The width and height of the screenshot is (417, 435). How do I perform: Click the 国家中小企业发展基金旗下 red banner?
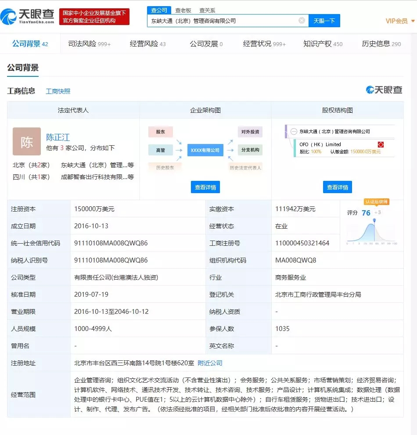(94, 17)
